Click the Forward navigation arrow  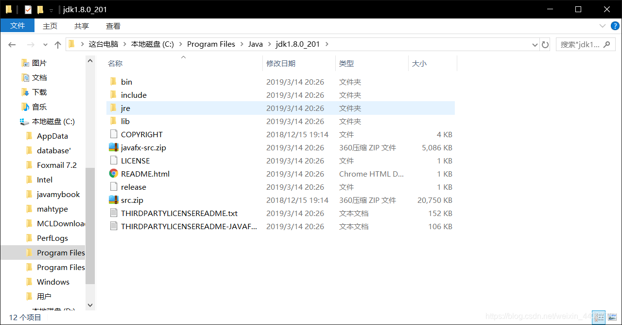tap(31, 44)
